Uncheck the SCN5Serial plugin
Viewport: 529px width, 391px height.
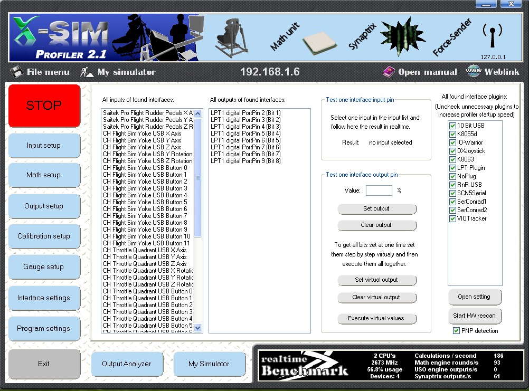click(x=453, y=193)
